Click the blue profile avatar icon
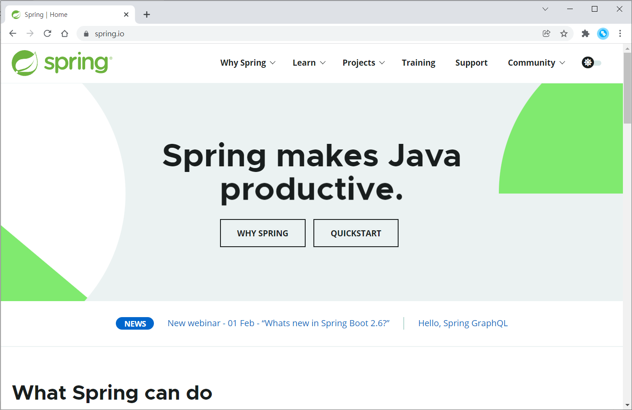 coord(603,33)
